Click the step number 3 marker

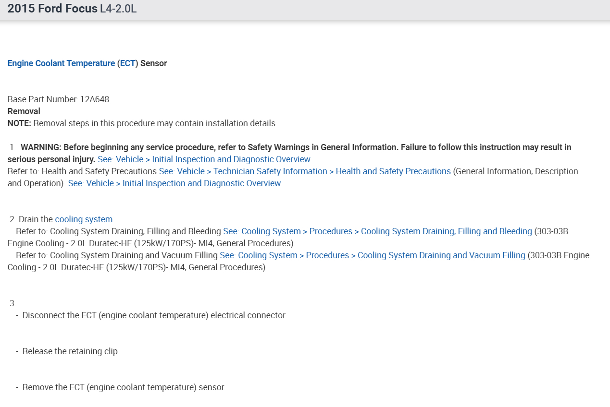tap(13, 303)
